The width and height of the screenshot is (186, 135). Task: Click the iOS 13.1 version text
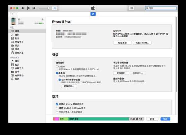(x=117, y=31)
